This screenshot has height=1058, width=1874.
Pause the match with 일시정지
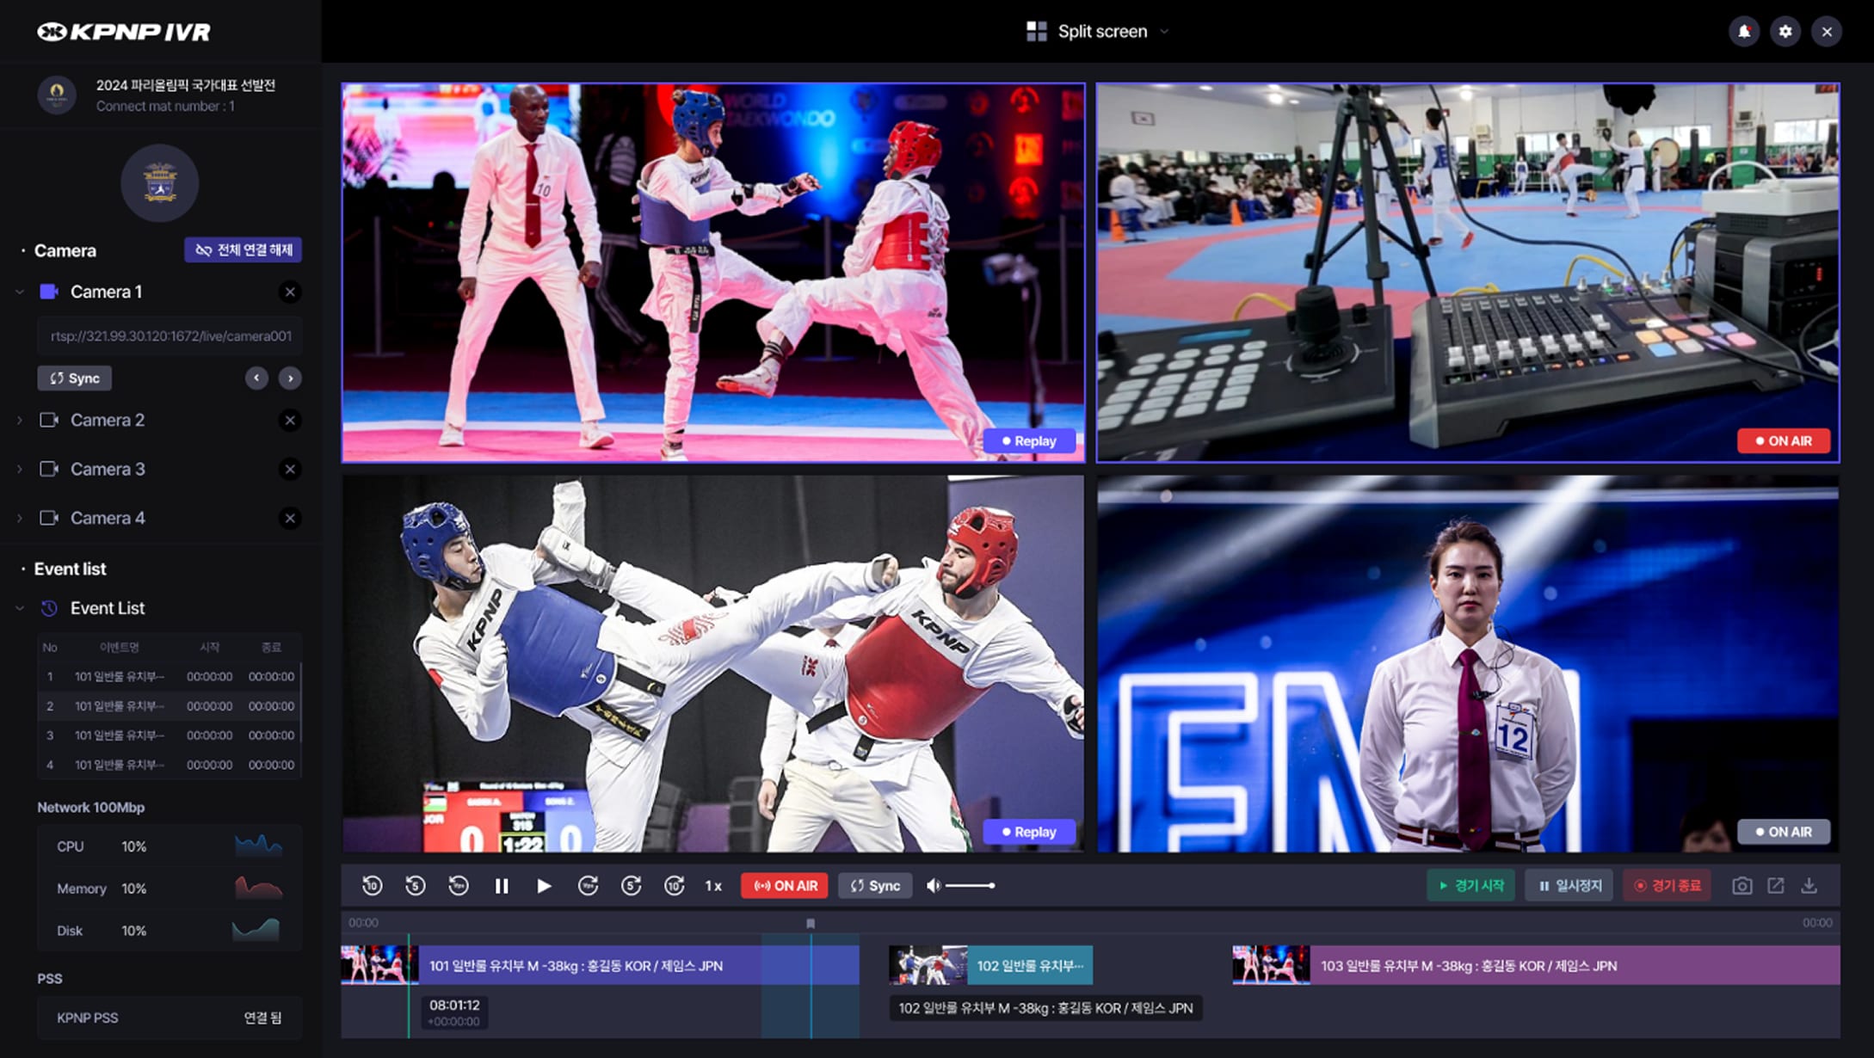[1569, 885]
